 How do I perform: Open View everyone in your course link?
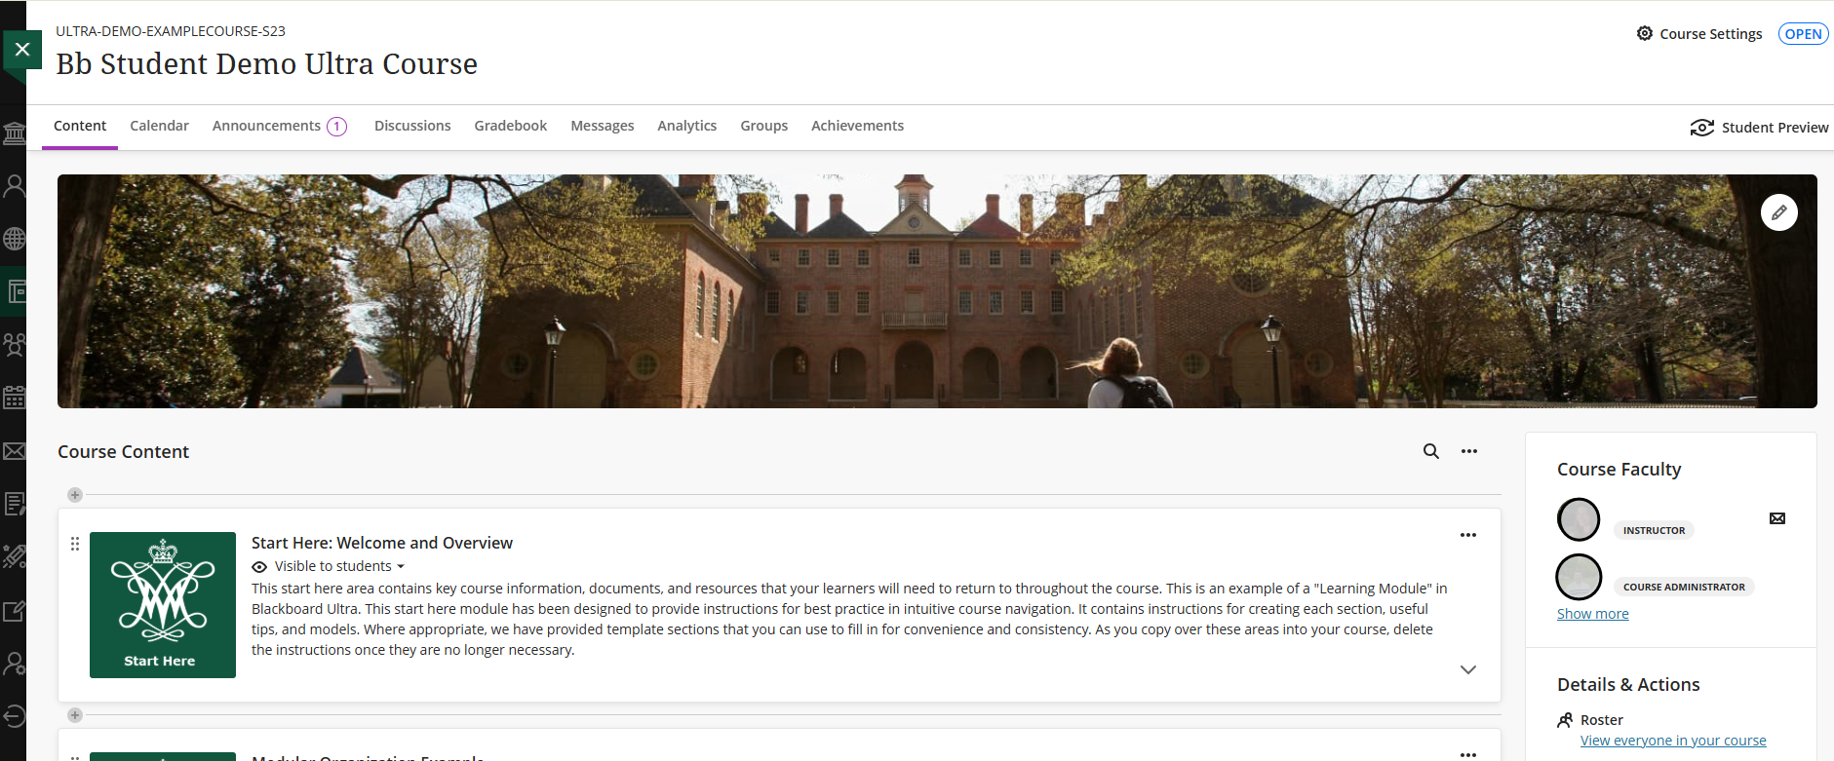point(1673,741)
